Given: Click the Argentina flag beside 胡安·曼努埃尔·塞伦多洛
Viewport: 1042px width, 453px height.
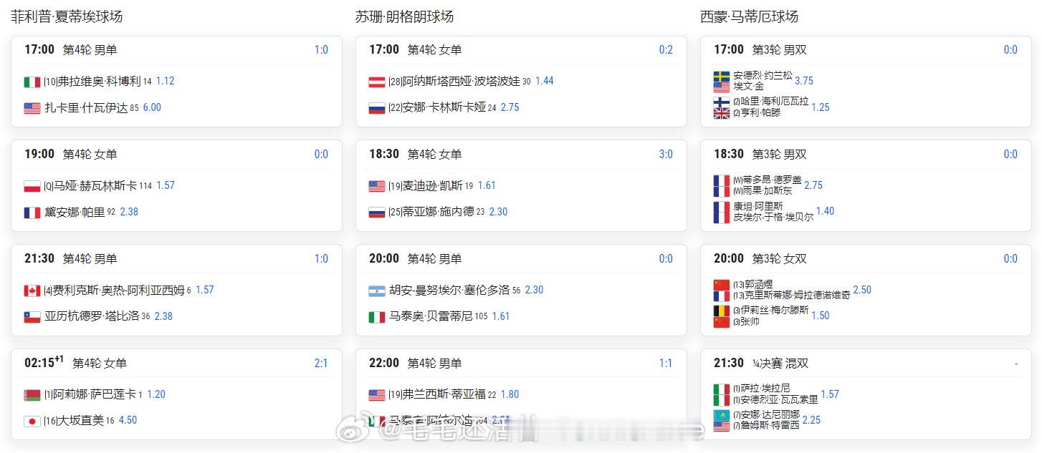Looking at the screenshot, I should [x=377, y=291].
